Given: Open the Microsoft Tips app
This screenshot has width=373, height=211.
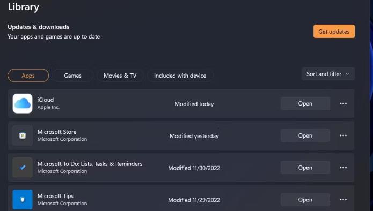Looking at the screenshot, I should point(305,200).
